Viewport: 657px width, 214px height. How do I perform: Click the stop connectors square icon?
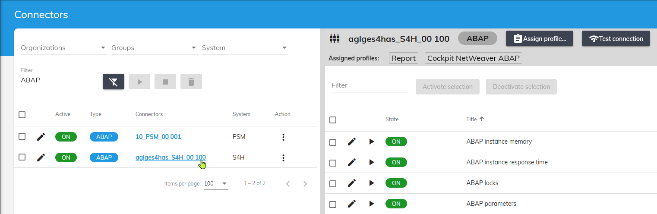pos(165,82)
